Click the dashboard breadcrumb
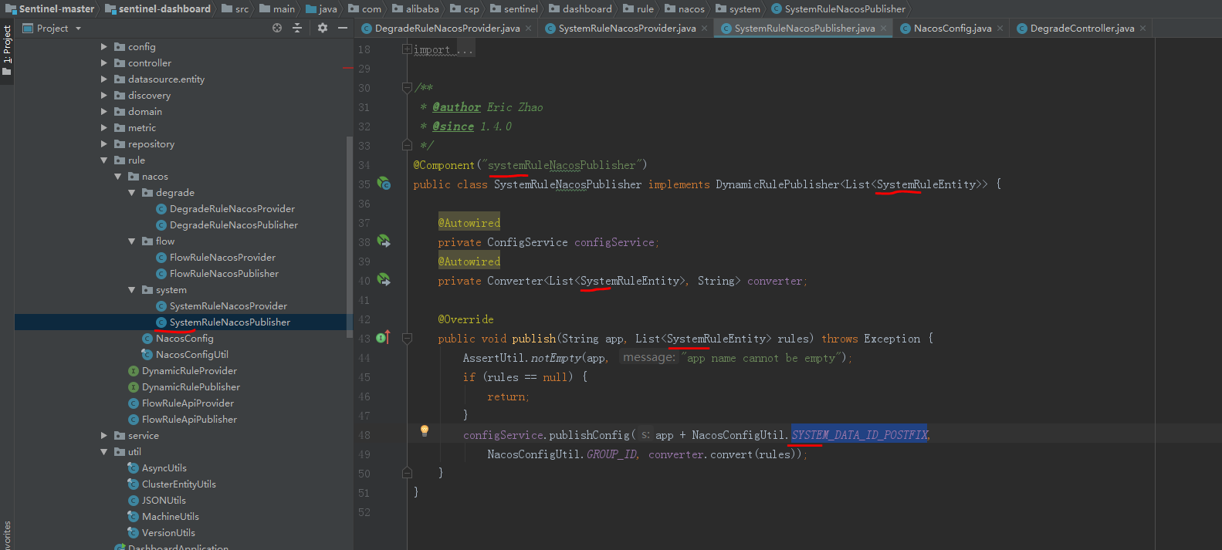This screenshot has height=550, width=1222. (x=580, y=9)
